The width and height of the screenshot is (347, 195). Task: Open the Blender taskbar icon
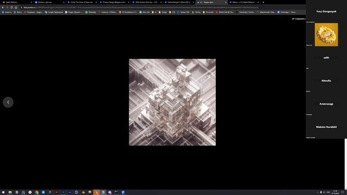coord(83,192)
